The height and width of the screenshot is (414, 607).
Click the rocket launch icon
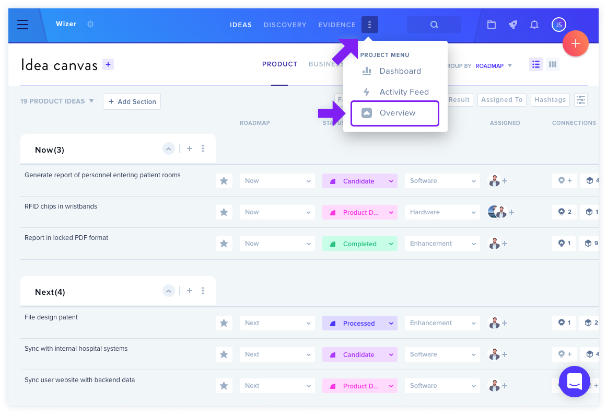point(513,25)
